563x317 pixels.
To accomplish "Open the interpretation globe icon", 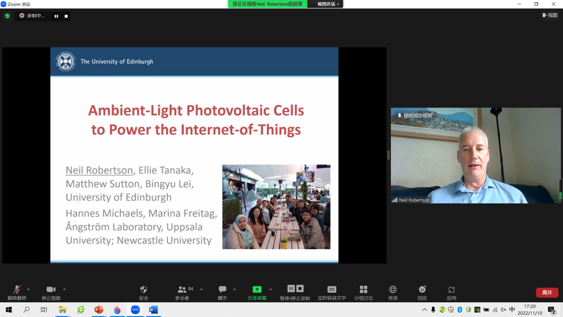I will click(393, 290).
